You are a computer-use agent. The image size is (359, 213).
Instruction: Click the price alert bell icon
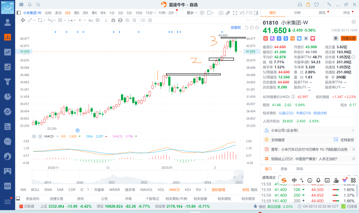point(336,38)
